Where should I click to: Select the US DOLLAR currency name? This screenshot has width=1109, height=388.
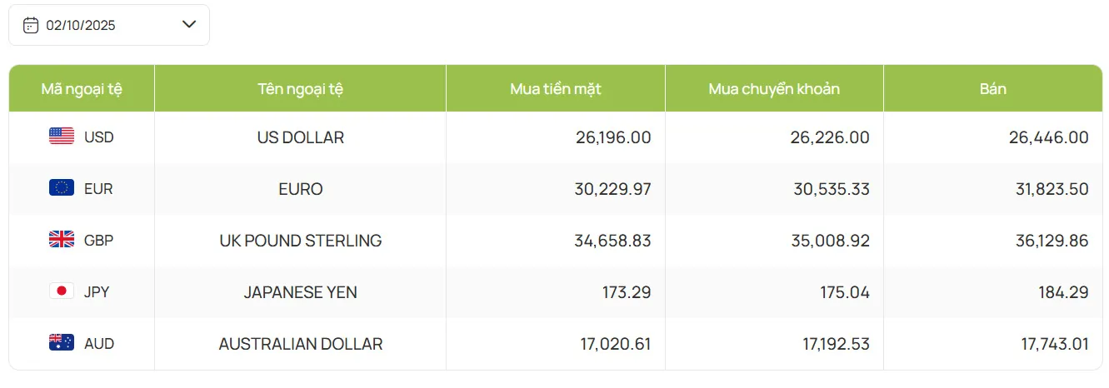[x=300, y=137]
